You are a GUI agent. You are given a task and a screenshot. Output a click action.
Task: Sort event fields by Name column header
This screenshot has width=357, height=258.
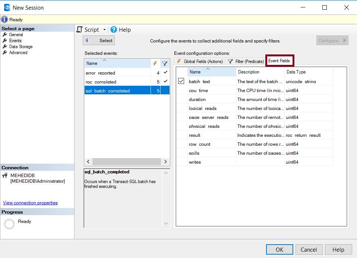pyautogui.click(x=211, y=72)
